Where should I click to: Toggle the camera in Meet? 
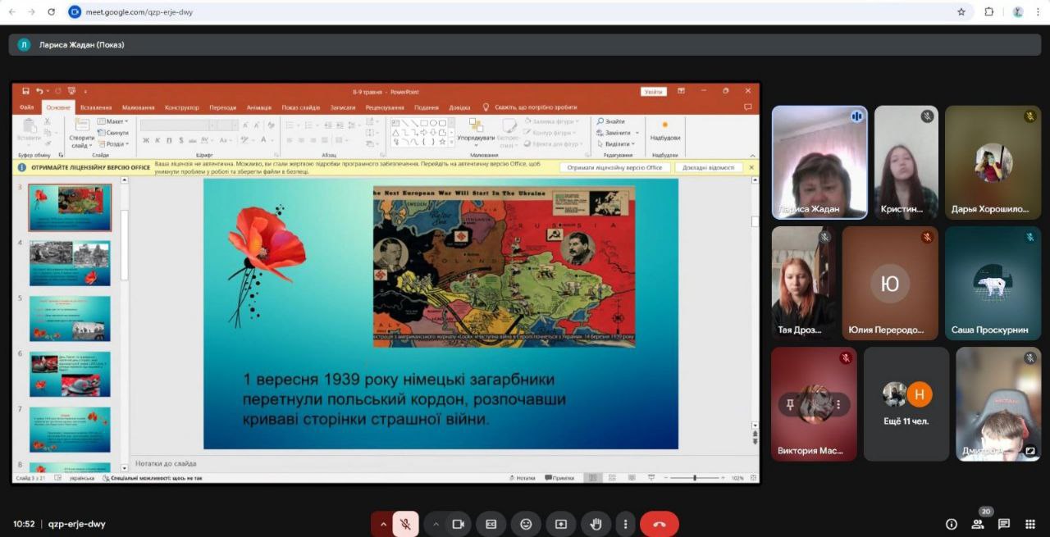tap(459, 524)
